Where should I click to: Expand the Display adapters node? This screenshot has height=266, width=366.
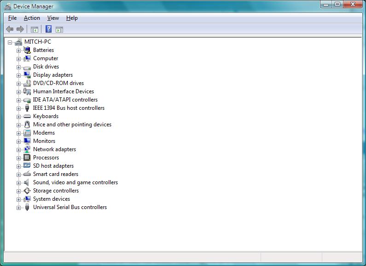click(18, 75)
